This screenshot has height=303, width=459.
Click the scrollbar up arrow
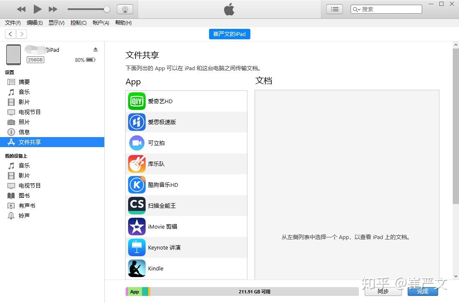pos(456,45)
